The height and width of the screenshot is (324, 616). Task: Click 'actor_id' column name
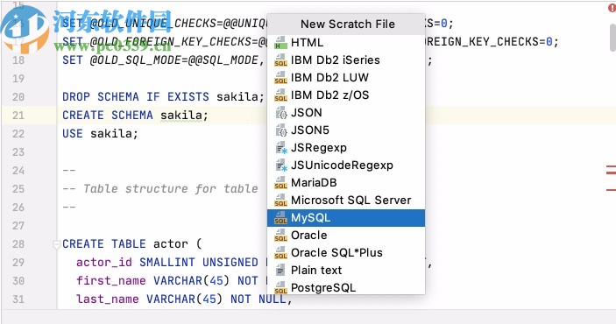(104, 263)
